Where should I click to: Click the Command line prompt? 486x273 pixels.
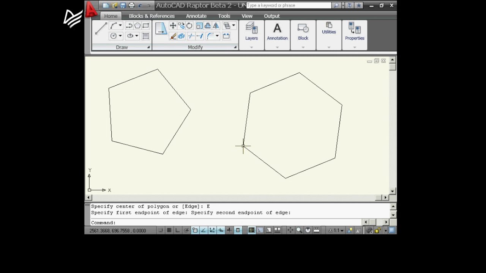click(226, 223)
